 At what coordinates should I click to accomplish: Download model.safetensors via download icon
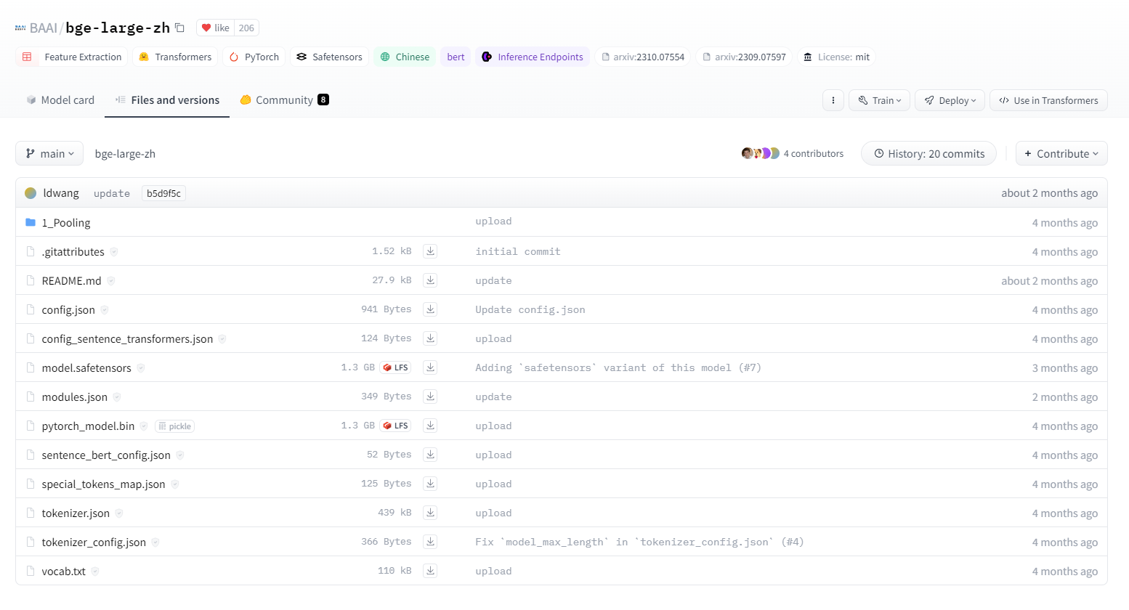tap(430, 367)
